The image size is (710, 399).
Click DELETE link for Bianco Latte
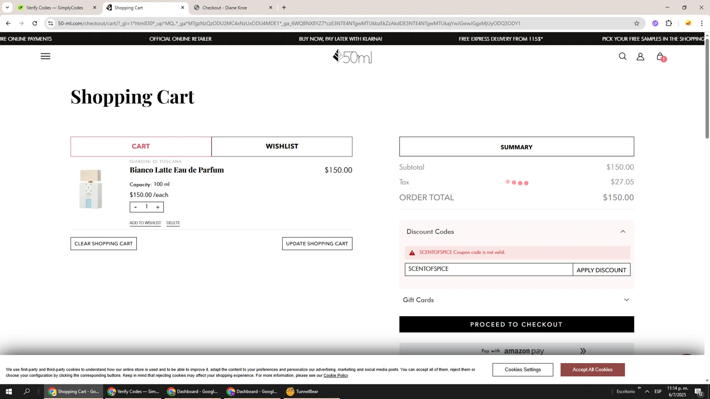pyautogui.click(x=173, y=223)
